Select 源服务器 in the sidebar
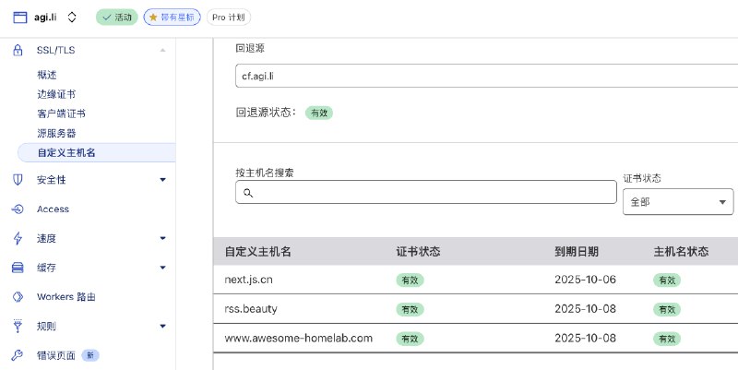Screen dimensions: 738x370 pos(56,133)
